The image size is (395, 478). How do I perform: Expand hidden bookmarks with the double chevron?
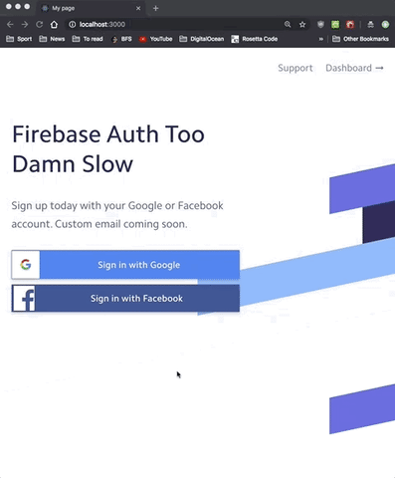tap(320, 39)
